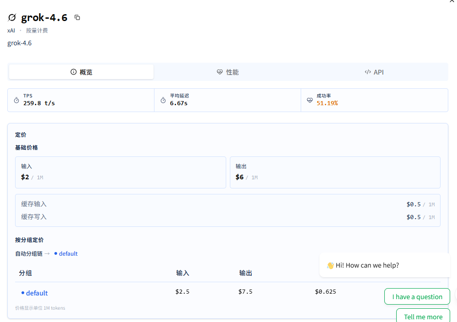
Task: Click the 259.8 t/s TPS value
Action: tap(39, 103)
